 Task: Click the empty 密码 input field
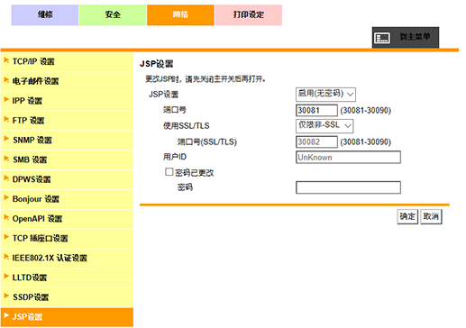348,187
